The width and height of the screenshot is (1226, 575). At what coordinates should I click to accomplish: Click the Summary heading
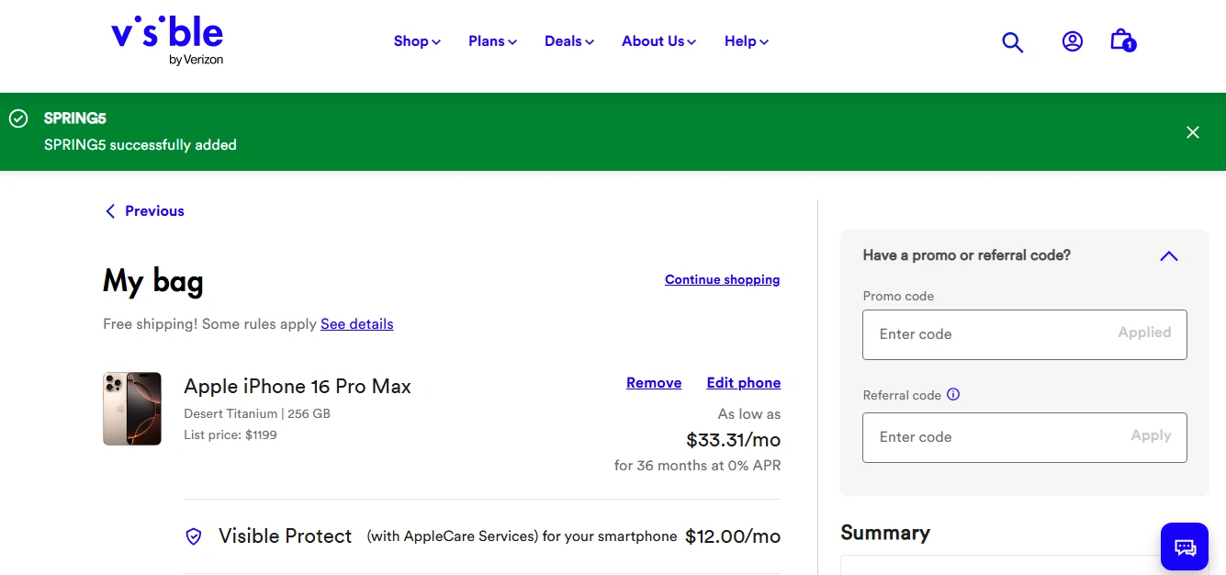coord(885,533)
